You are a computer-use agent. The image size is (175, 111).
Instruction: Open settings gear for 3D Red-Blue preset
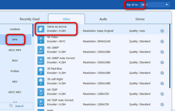(162, 73)
